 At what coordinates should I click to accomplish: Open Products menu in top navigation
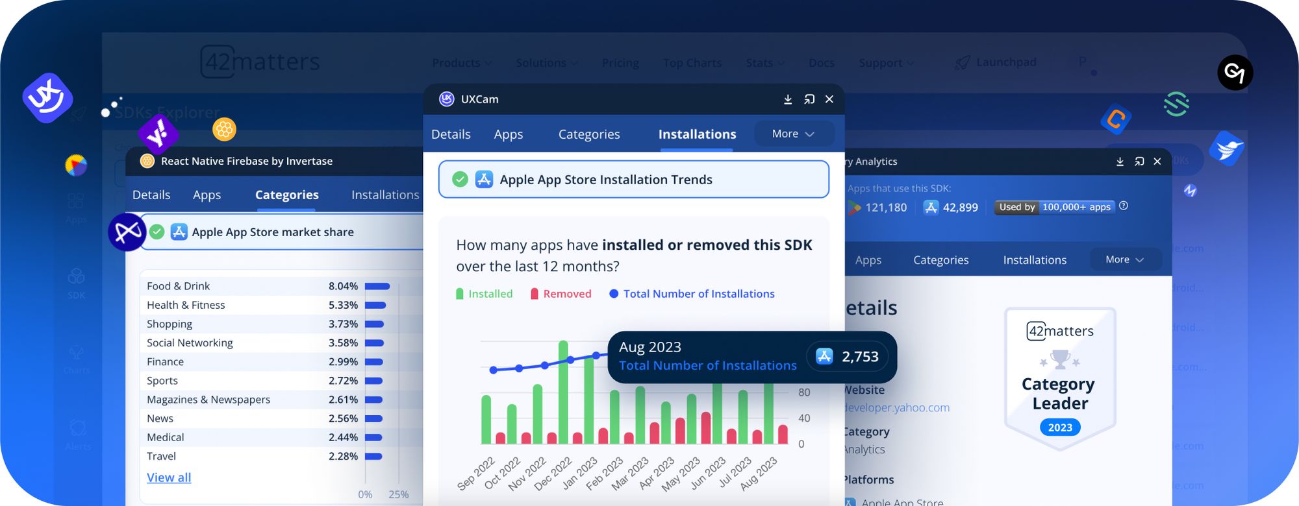coord(462,63)
